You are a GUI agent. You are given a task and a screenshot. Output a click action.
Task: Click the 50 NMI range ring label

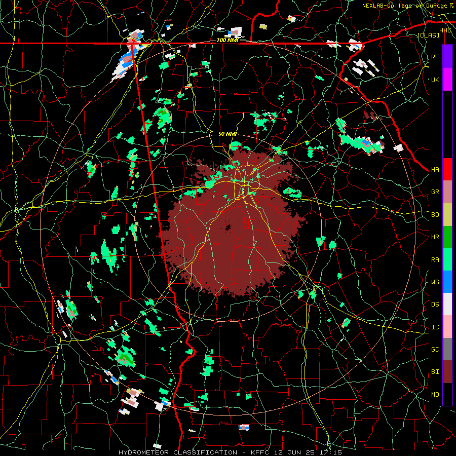click(x=227, y=134)
